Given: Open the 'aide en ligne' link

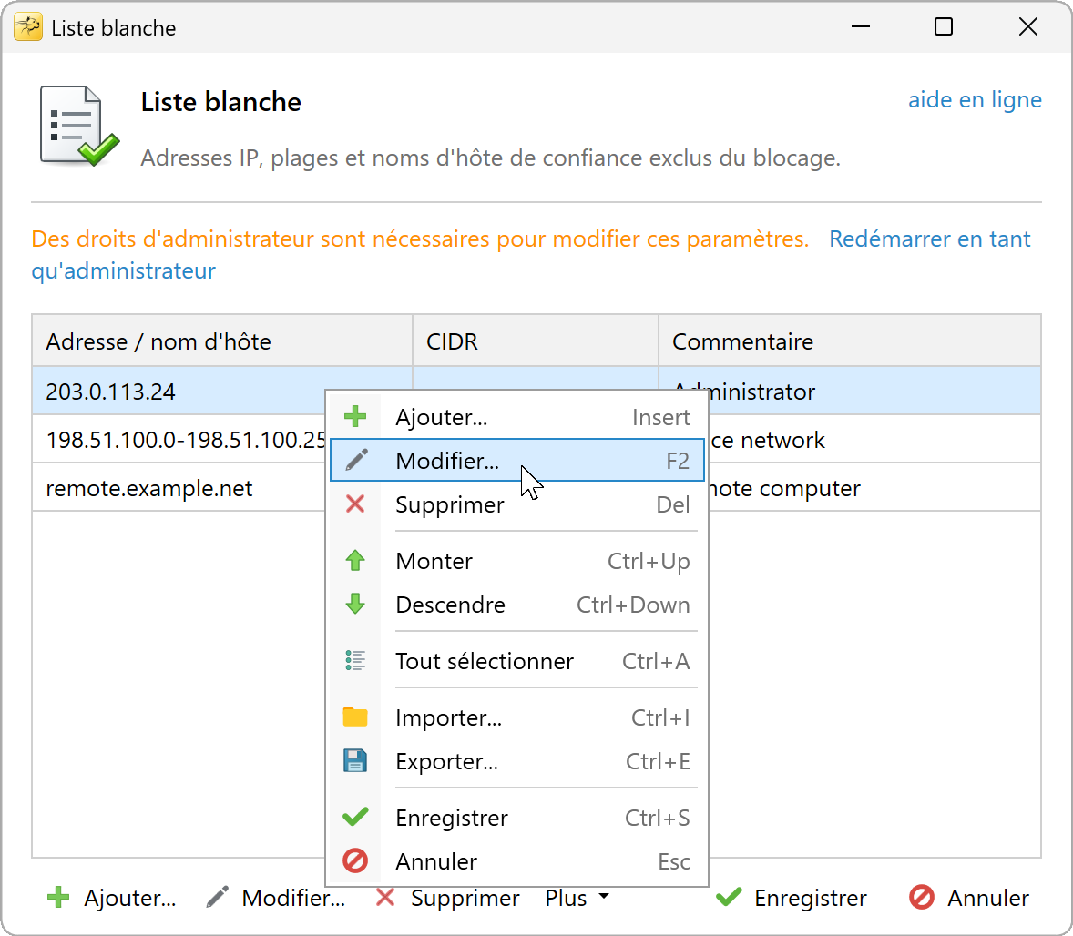Looking at the screenshot, I should tap(975, 100).
